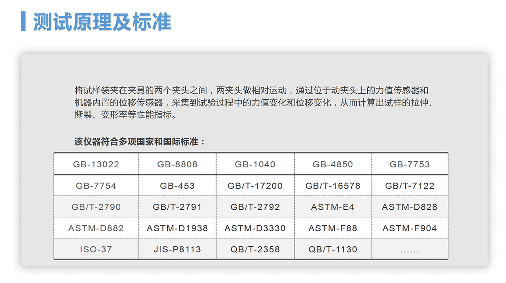This screenshot has width=506, height=283.
Task: Click the ellipsis cell in the last row
Action: pyautogui.click(x=410, y=250)
